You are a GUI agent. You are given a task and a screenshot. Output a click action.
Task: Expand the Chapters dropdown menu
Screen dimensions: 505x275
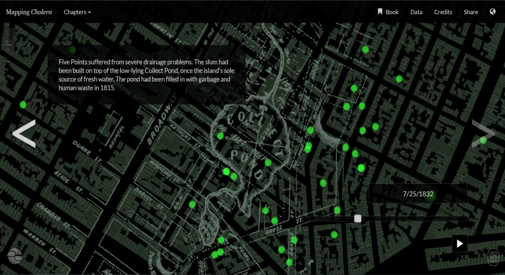pyautogui.click(x=77, y=12)
